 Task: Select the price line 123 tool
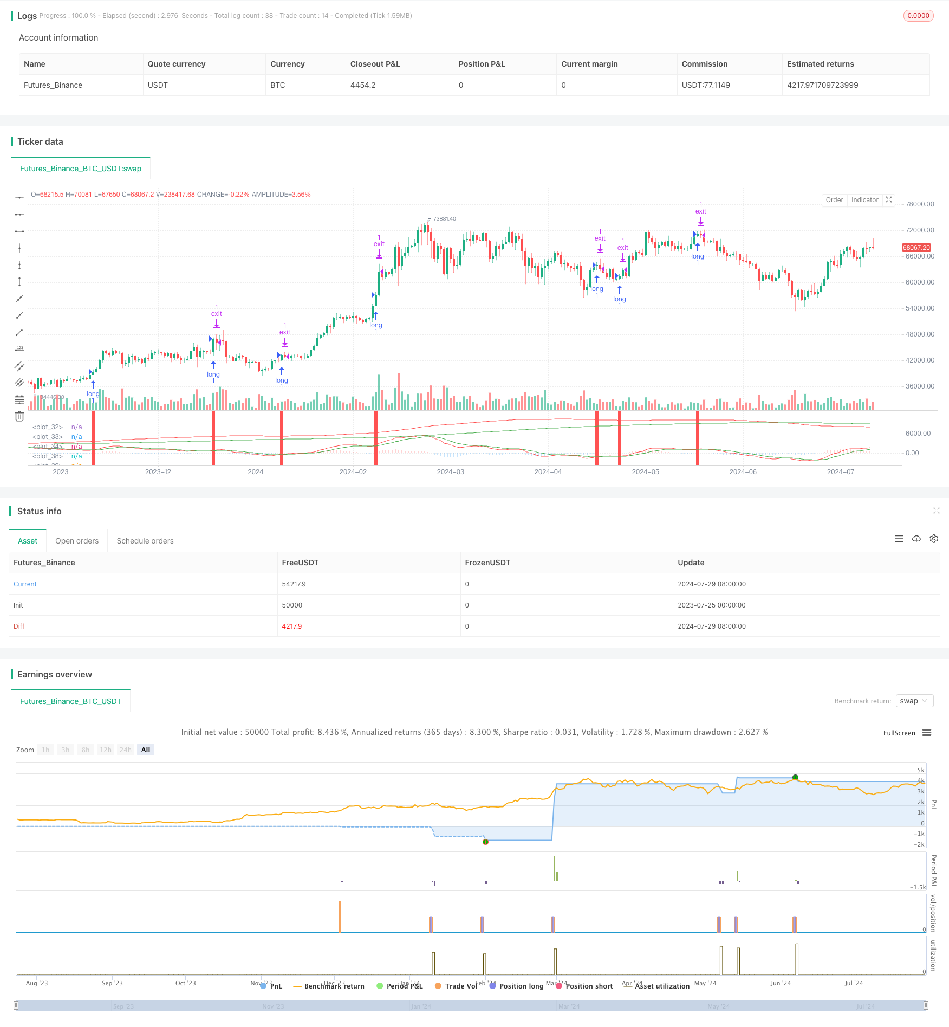pos(19,349)
